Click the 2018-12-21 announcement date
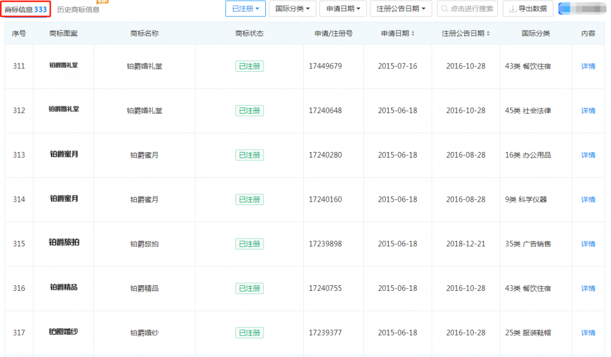 click(466, 244)
